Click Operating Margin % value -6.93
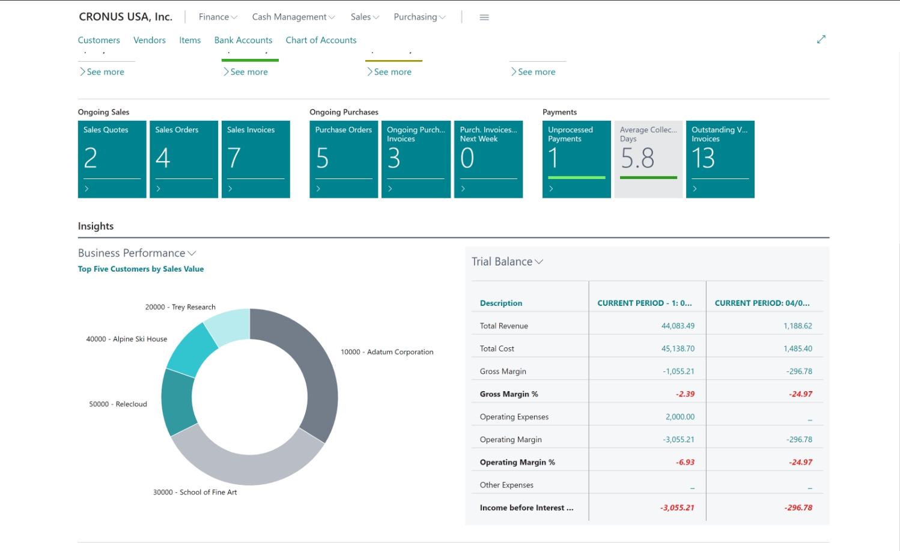This screenshot has height=551, width=900. tap(685, 463)
